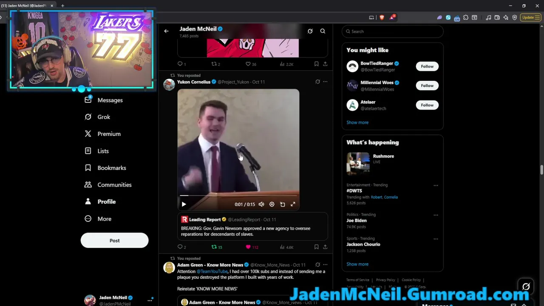Open the Rushmore LIVE thumbnail
The image size is (544, 306).
[x=358, y=163]
